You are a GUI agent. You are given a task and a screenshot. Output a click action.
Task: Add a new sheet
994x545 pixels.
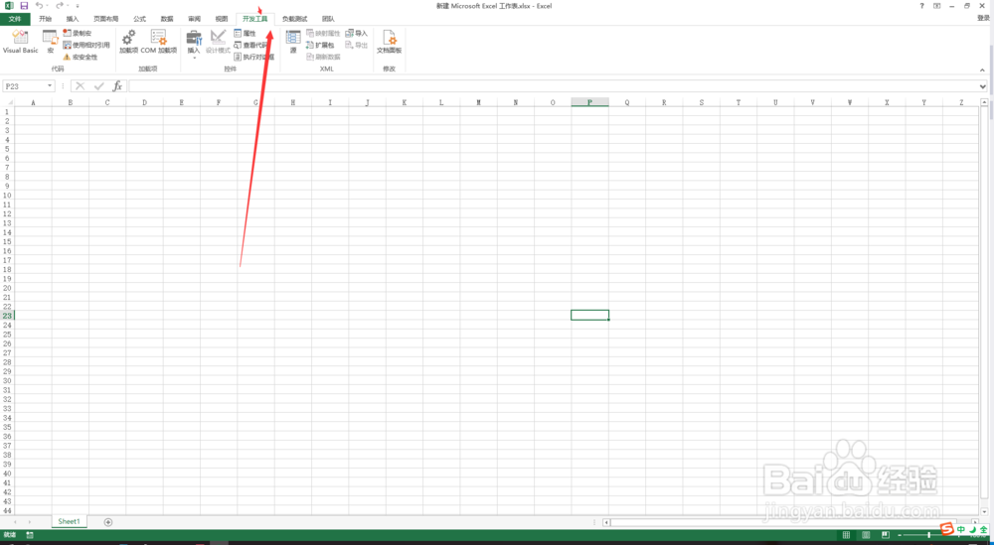click(107, 522)
